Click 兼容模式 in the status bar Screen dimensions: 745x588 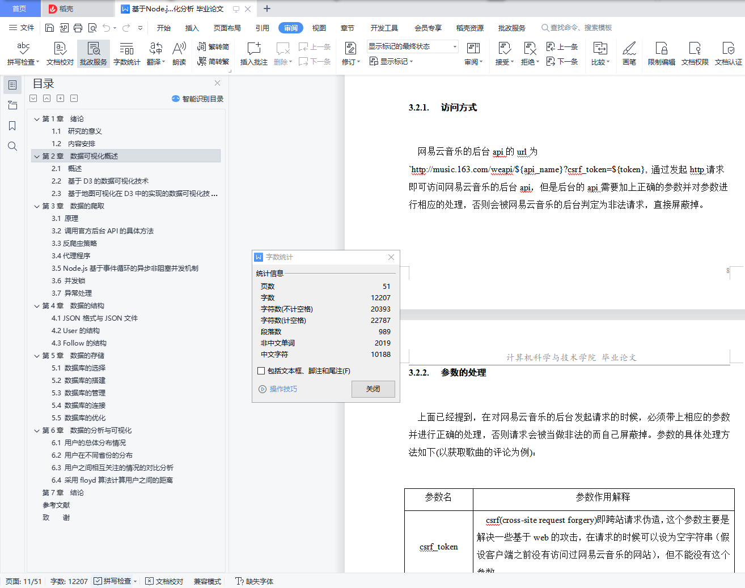click(208, 581)
